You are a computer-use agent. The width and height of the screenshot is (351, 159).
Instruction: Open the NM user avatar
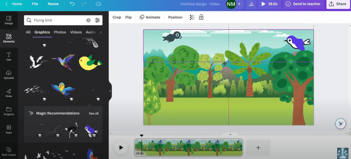pyautogui.click(x=231, y=4)
